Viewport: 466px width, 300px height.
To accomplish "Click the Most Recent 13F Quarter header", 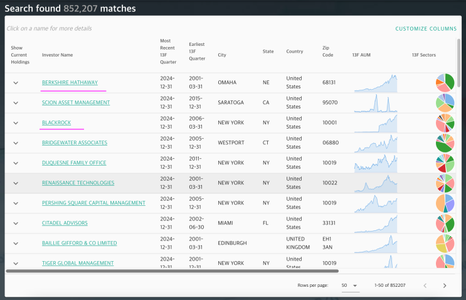I will (168, 51).
